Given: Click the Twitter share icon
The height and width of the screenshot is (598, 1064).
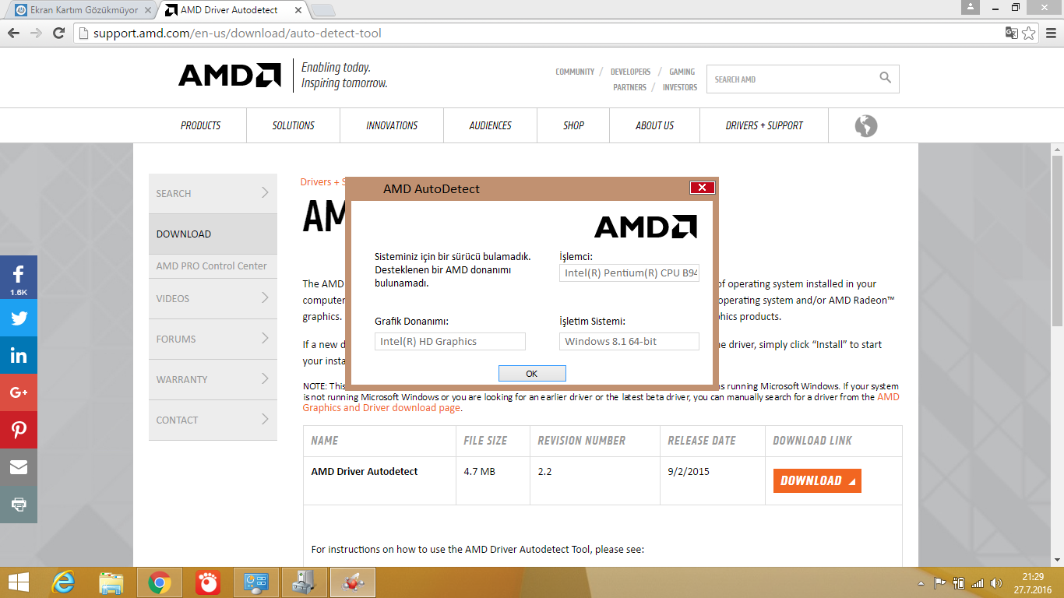Looking at the screenshot, I should (19, 318).
